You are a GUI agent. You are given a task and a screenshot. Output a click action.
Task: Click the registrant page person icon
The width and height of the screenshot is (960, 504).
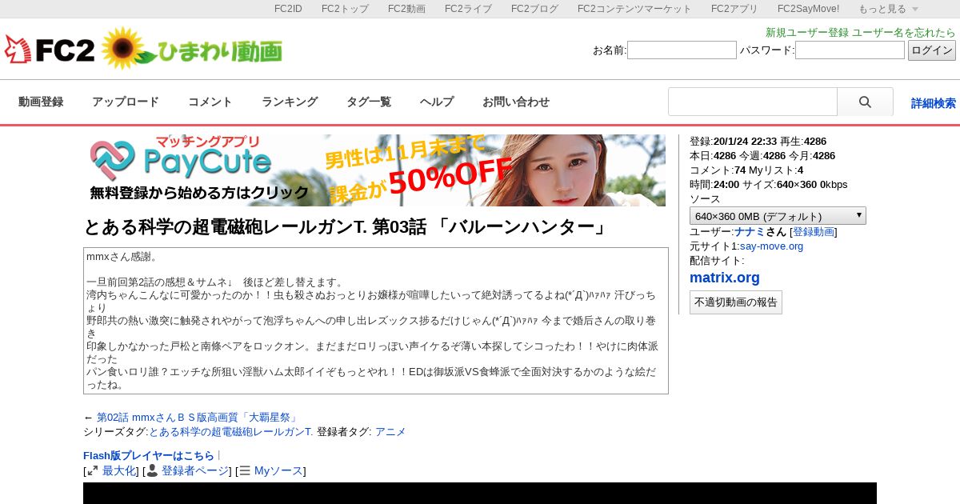(152, 470)
